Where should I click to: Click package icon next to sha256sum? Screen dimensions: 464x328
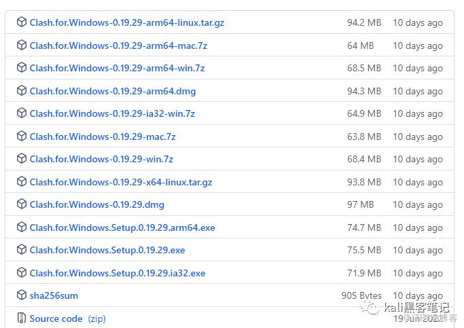coord(22,295)
